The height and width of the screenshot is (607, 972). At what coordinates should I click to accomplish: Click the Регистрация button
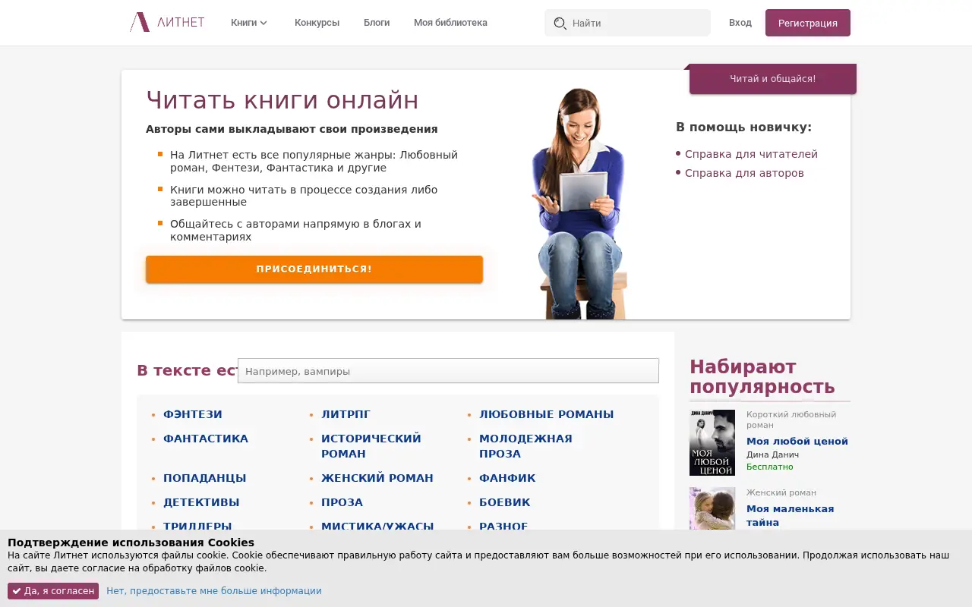808,23
